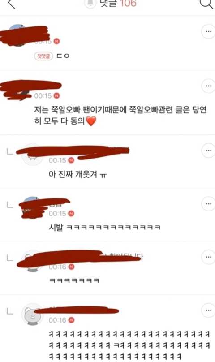Screen dimensions: 215x362
Task: Tap the comment text about 쭉알오빠 팬
Action: (x=120, y=115)
